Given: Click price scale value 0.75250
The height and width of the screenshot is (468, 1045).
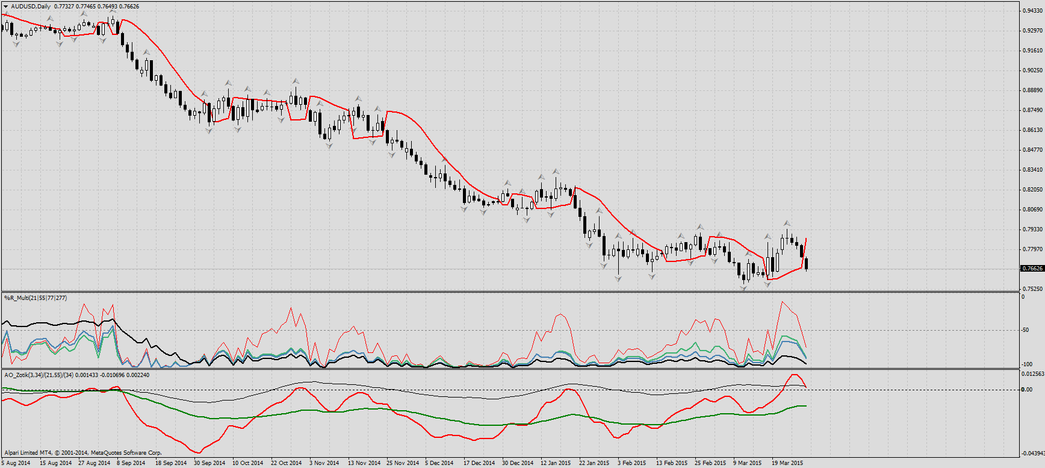Looking at the screenshot, I should (x=1032, y=289).
